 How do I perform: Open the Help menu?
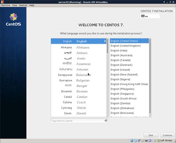(x=32, y=5)
